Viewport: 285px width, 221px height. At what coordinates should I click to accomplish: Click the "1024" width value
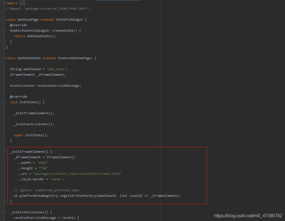coord(43,163)
